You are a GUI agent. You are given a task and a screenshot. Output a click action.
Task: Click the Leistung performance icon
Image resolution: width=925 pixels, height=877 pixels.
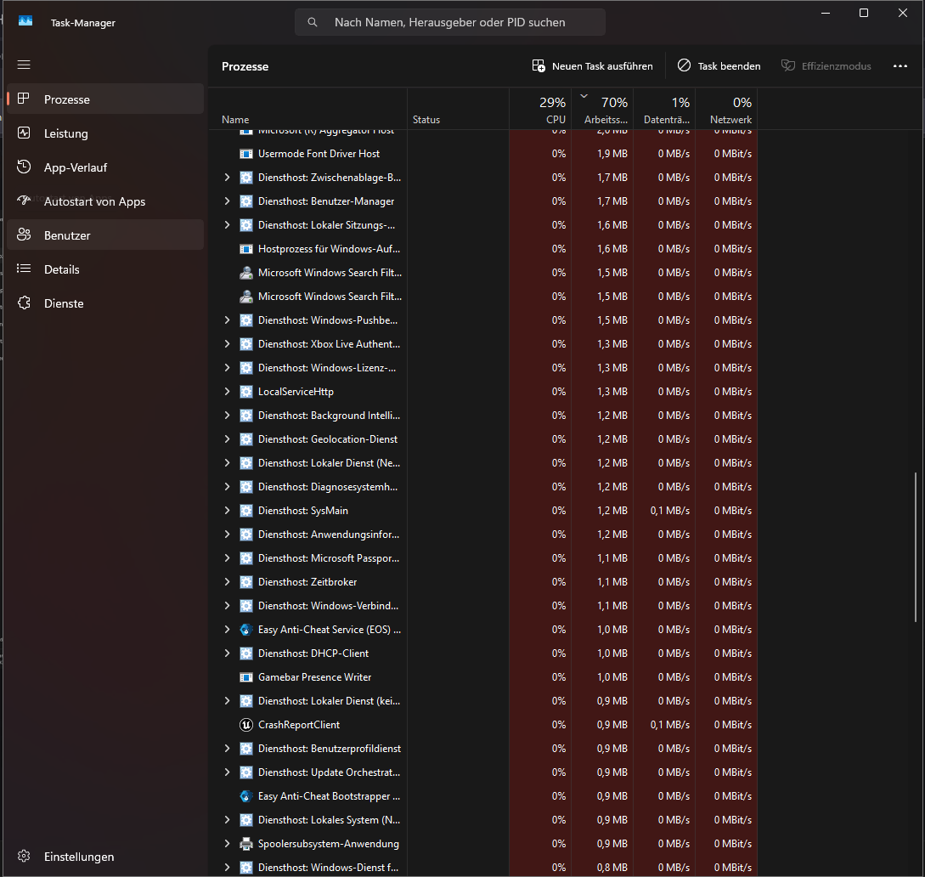[24, 133]
